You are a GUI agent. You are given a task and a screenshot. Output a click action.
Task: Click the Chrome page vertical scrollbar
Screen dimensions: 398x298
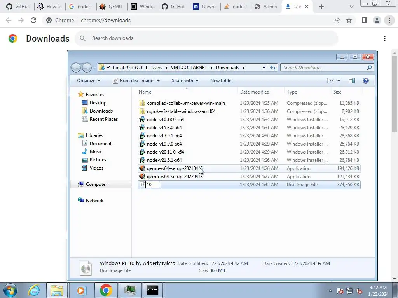pos(395,94)
